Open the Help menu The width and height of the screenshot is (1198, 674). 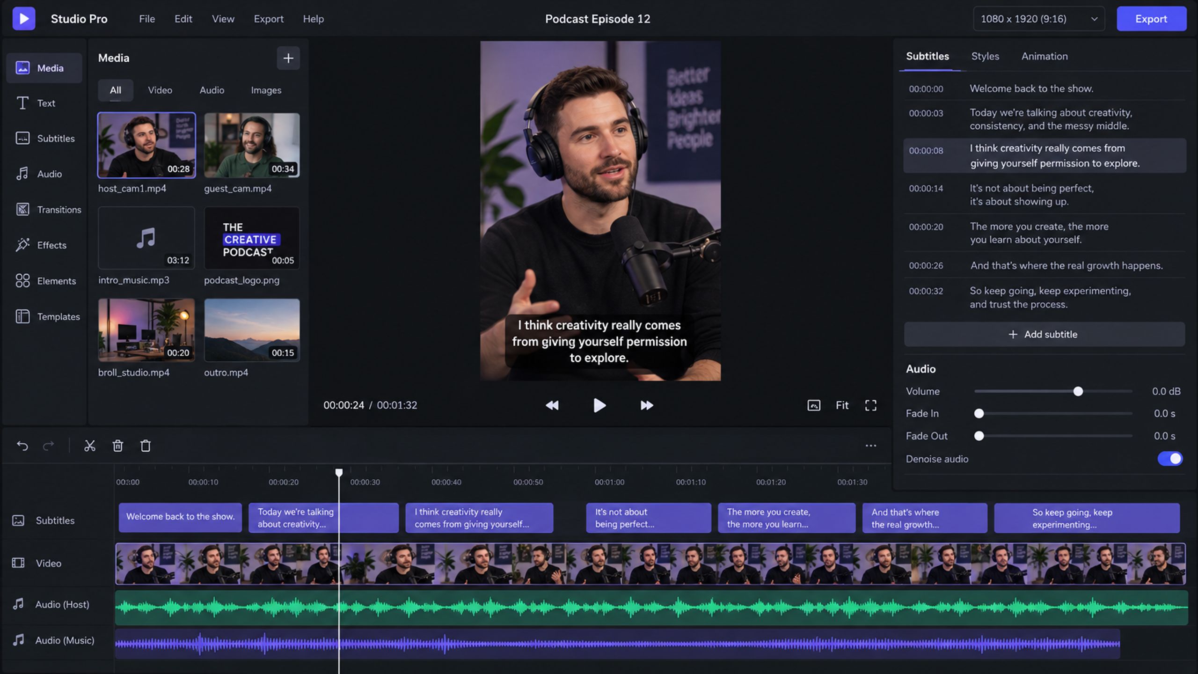[313, 19]
